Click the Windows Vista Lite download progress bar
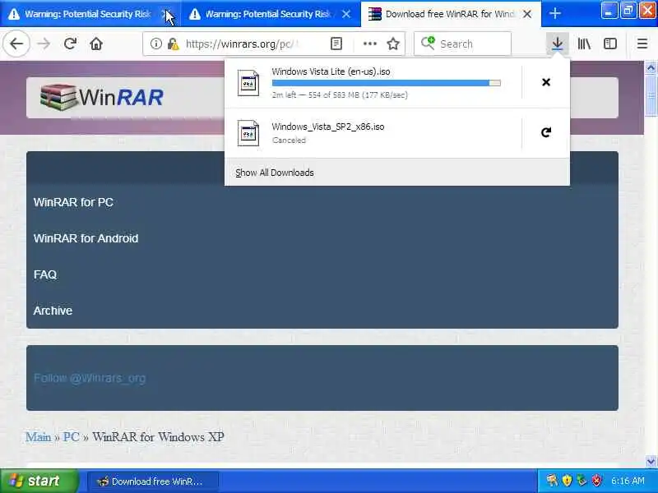The height and width of the screenshot is (493, 658). click(x=386, y=83)
